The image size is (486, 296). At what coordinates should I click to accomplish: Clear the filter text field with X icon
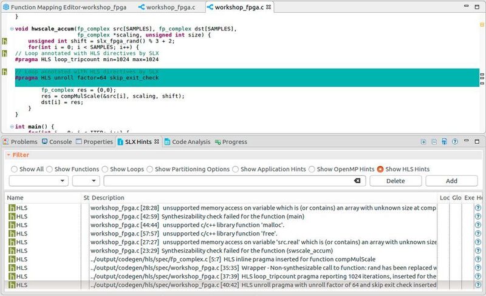pyautogui.click(x=357, y=181)
